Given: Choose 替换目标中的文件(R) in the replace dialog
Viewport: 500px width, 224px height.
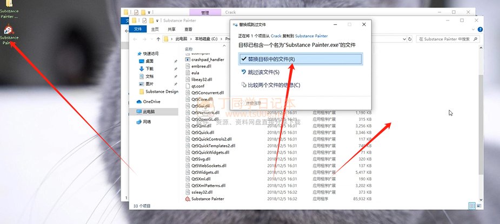Looking at the screenshot, I should click(x=301, y=59).
